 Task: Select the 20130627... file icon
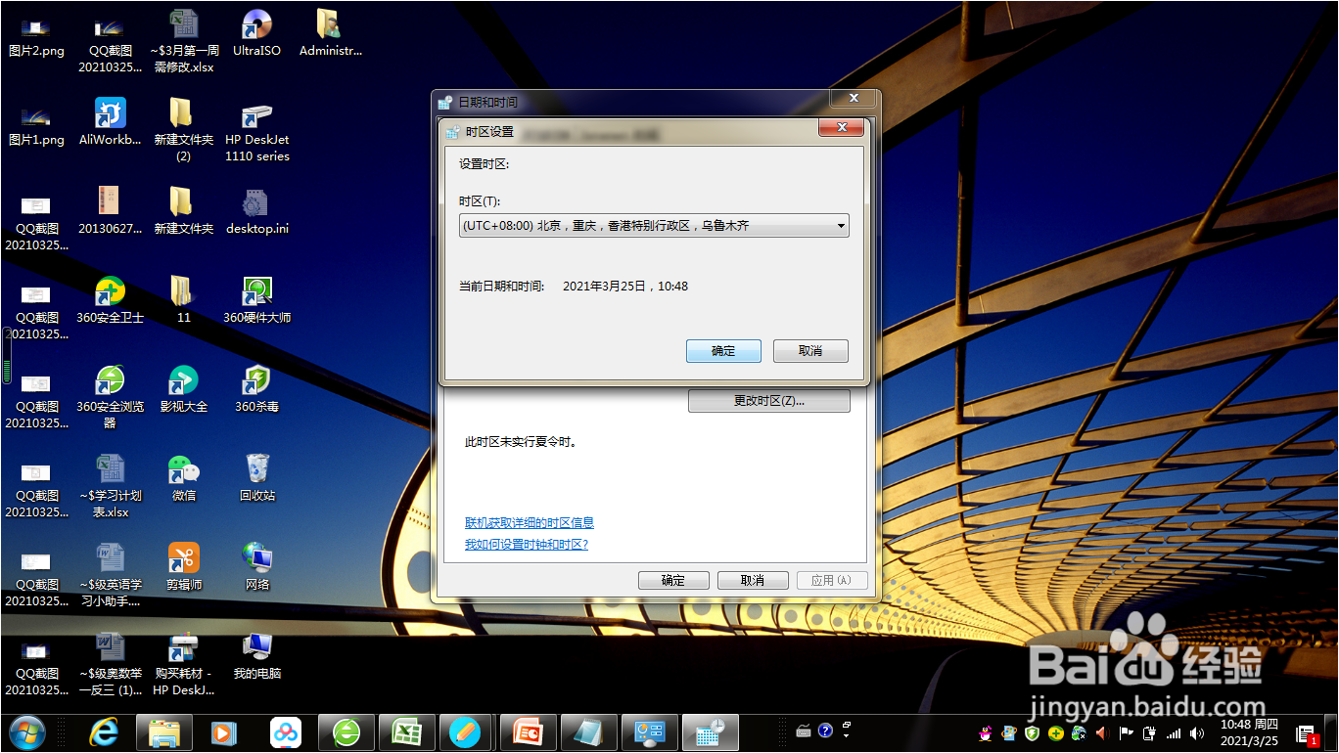pos(111,211)
